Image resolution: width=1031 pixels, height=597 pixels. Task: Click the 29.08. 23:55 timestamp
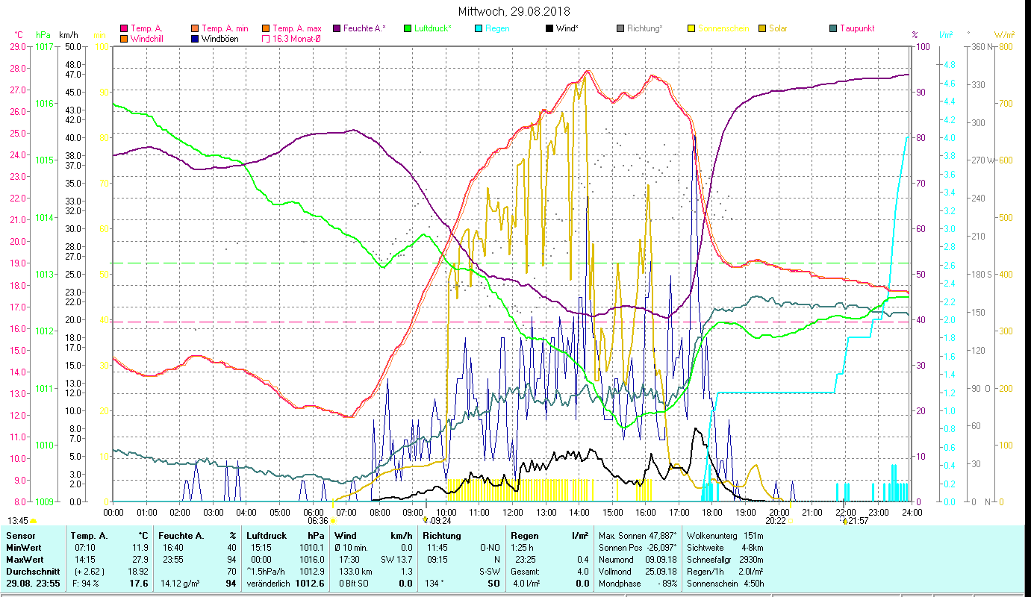pyautogui.click(x=33, y=582)
